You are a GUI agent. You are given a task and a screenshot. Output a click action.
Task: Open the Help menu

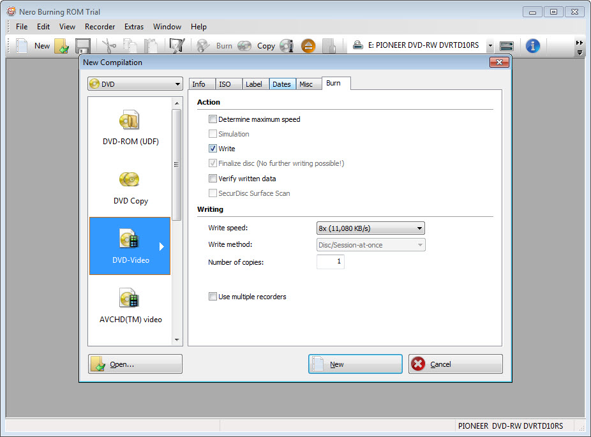198,27
